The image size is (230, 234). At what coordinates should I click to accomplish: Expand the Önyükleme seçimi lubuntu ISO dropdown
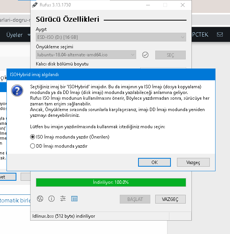point(86,55)
